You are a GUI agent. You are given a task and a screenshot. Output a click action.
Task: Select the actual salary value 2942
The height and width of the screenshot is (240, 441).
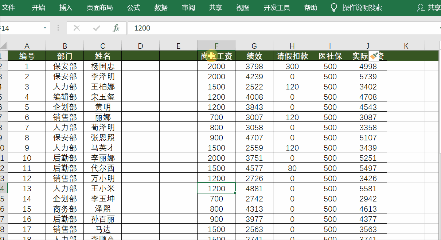368,199
